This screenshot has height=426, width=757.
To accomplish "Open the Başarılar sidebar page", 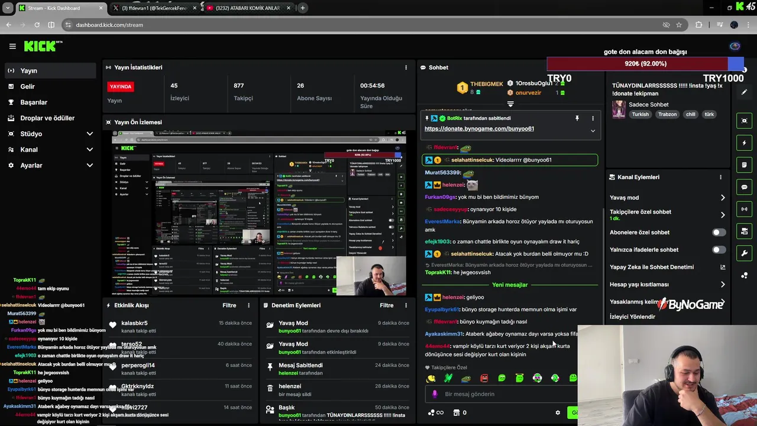I will click(49, 102).
